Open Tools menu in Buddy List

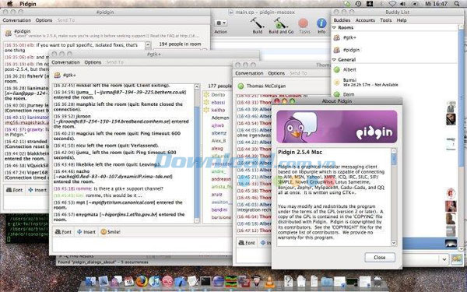tap(386, 20)
